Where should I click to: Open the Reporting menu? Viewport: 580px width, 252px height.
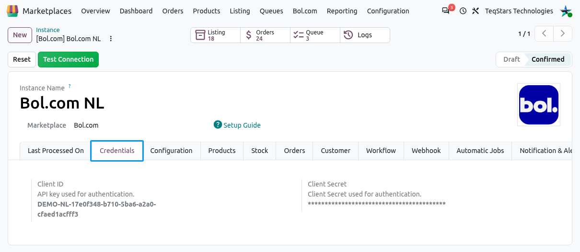pos(342,11)
